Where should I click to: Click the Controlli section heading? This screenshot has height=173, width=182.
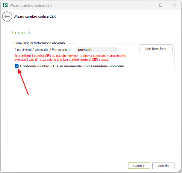21,33
